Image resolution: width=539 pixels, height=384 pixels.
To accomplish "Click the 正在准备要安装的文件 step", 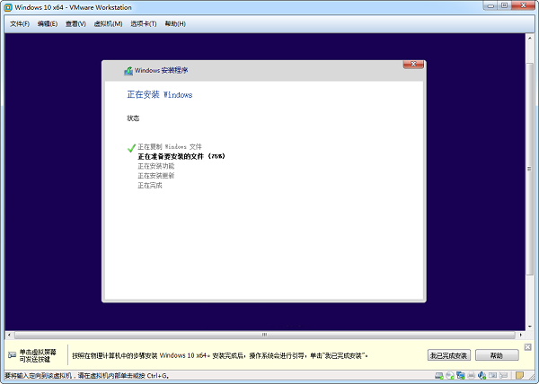I will (x=181, y=156).
